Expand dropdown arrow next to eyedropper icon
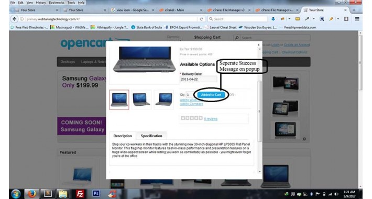 click(x=314, y=19)
